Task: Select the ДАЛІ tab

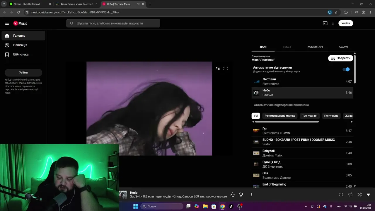Action: pos(263,47)
